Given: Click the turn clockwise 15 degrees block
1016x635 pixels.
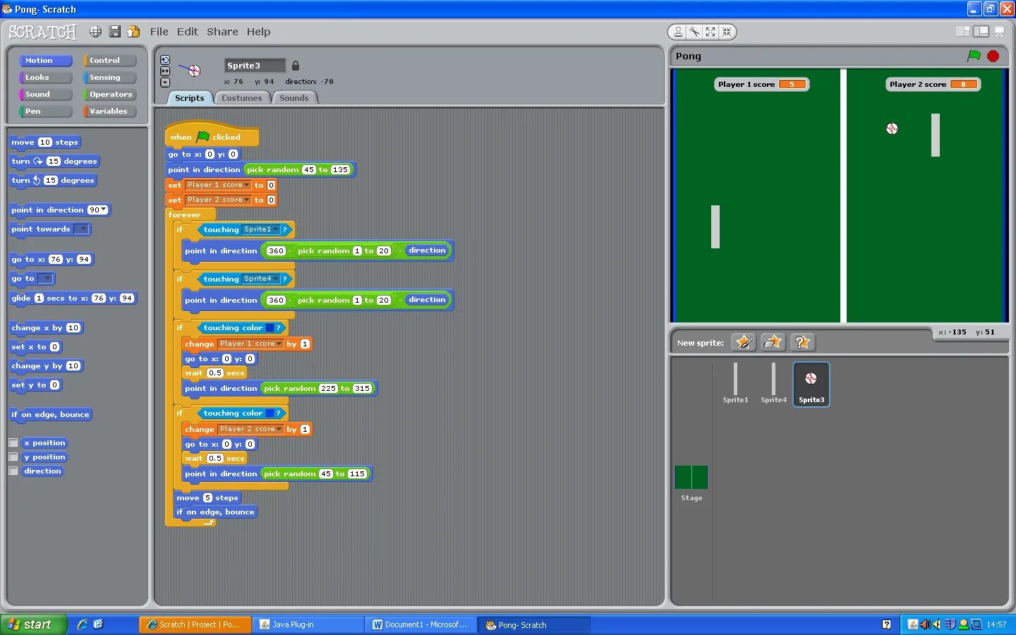Looking at the screenshot, I should tap(54, 162).
